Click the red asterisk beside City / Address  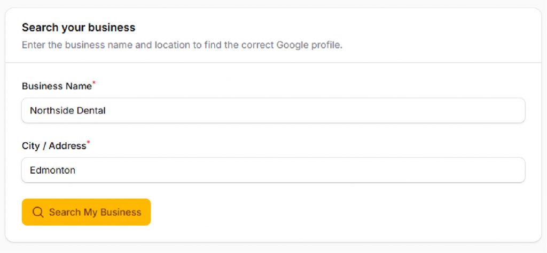click(x=89, y=143)
